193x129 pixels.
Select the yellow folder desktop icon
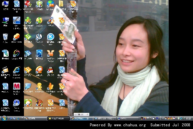click(x=61, y=5)
